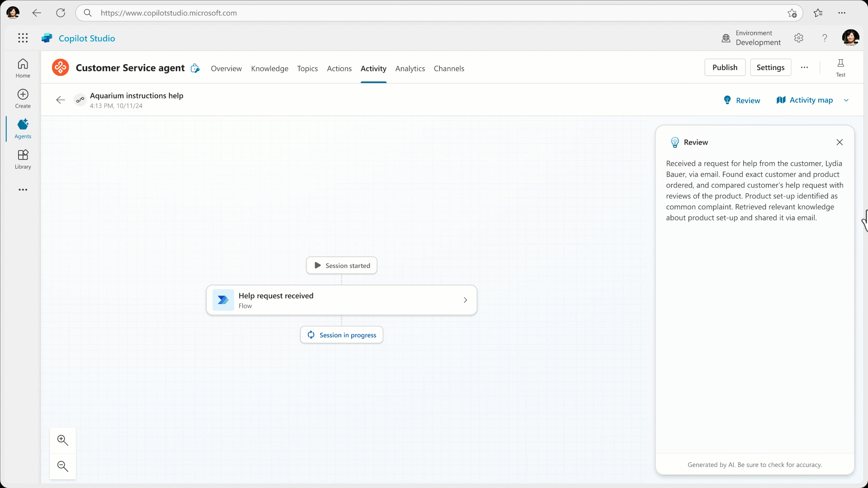Publish the Customer Service agent
The image size is (868, 488).
(x=725, y=67)
